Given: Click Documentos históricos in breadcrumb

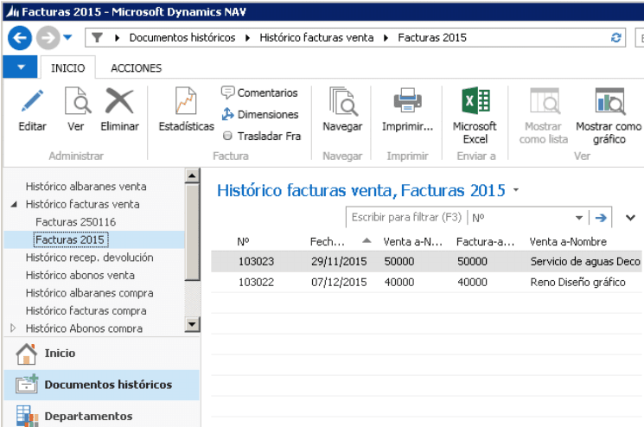Looking at the screenshot, I should (182, 38).
